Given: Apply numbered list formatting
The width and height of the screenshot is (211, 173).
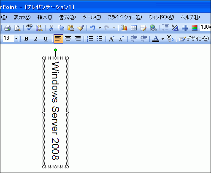Looking at the screenshot, I should pyautogui.click(x=90, y=38).
